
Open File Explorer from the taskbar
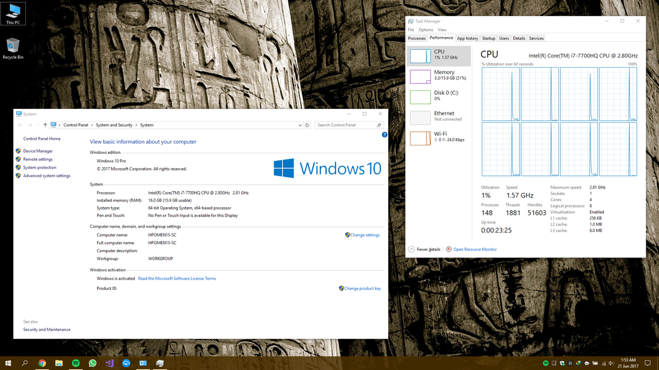59,363
